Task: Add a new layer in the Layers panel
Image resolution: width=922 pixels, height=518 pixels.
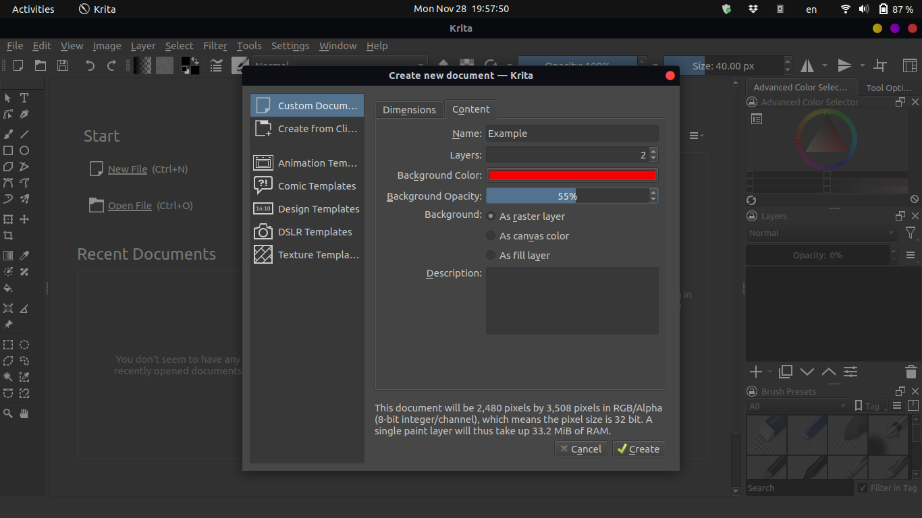Action: click(755, 371)
